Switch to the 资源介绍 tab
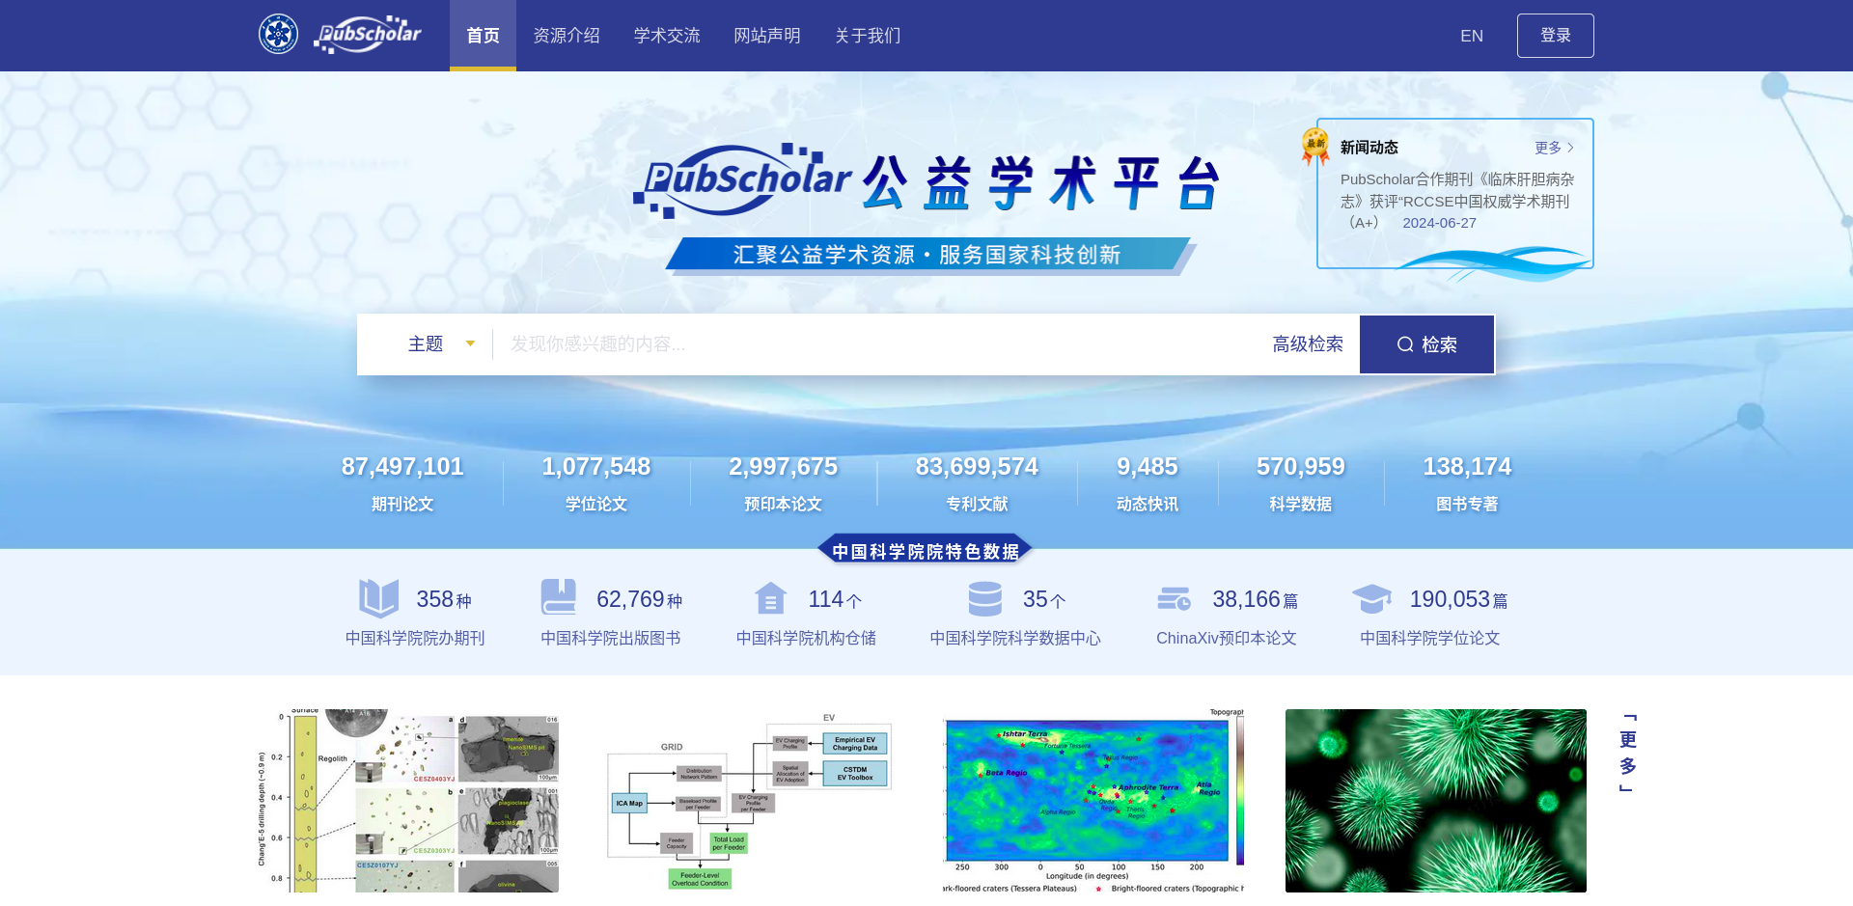The width and height of the screenshot is (1853, 906). [x=567, y=35]
